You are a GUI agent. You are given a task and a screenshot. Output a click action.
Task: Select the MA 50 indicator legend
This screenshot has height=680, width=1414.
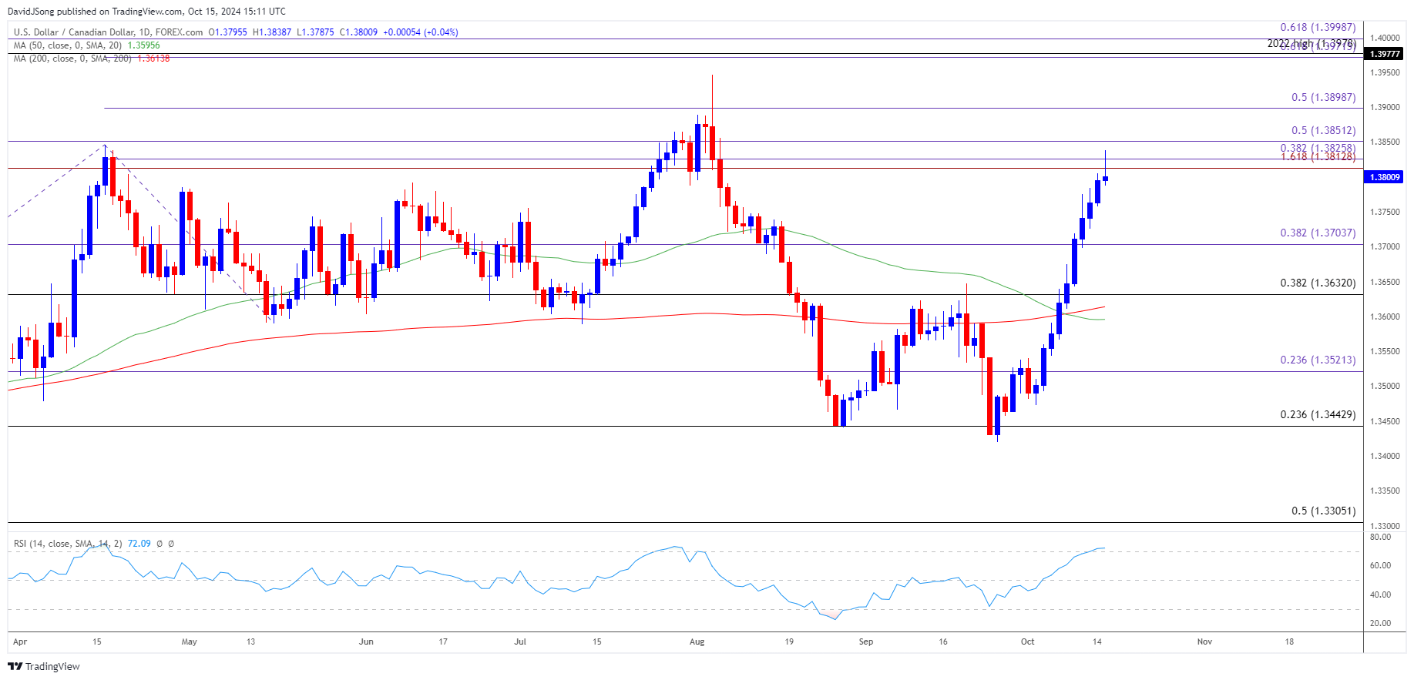pos(86,45)
